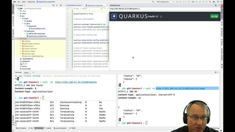Hide the Terminal panel with minus icon
This screenshot has height=132, width=235.
(219, 72)
